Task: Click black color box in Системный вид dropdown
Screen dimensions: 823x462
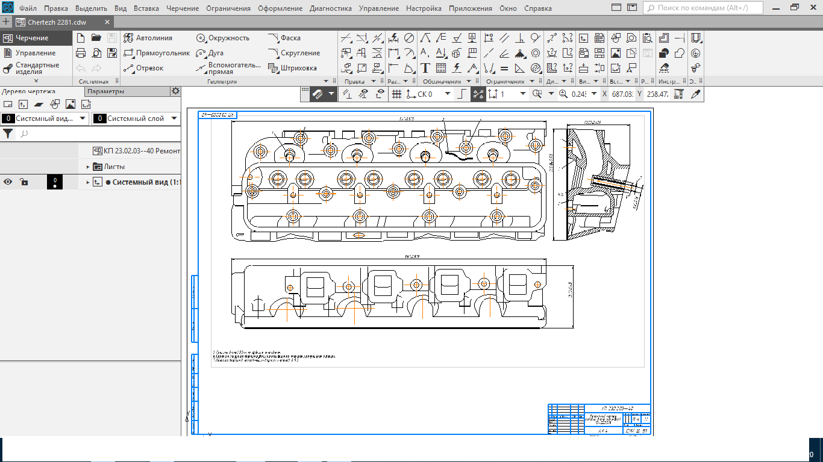Action: 7,119
